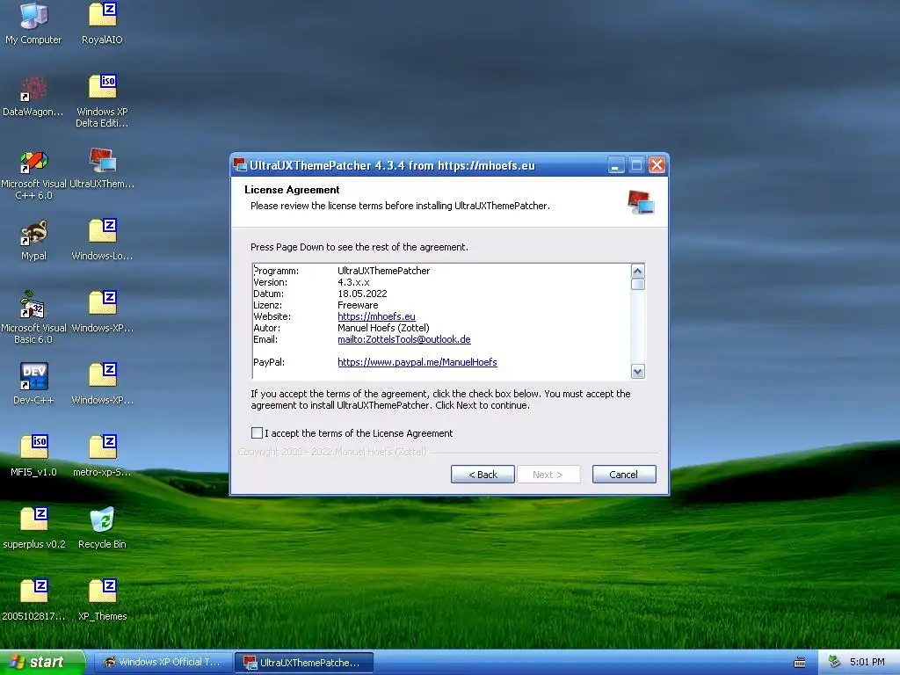Click the license text scrollbar thumb
The height and width of the screenshot is (675, 900).
pyautogui.click(x=638, y=284)
